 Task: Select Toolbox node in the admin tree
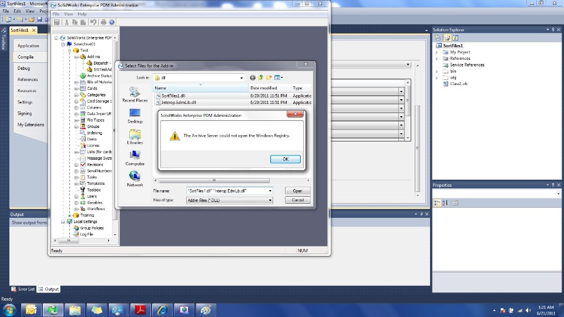(93, 190)
